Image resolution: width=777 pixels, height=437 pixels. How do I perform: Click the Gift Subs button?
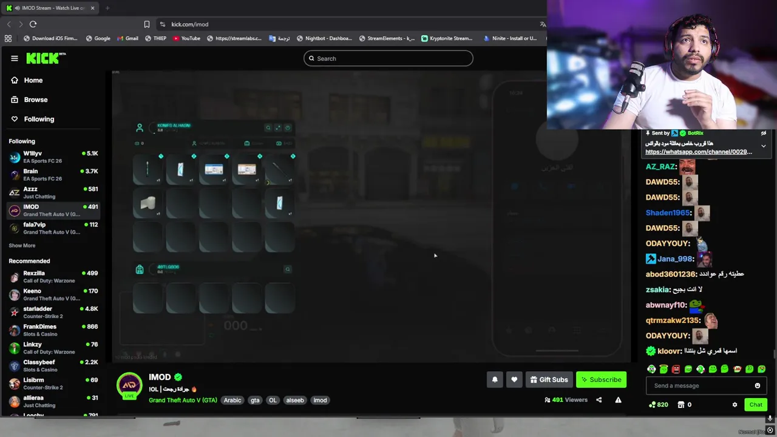(x=549, y=379)
